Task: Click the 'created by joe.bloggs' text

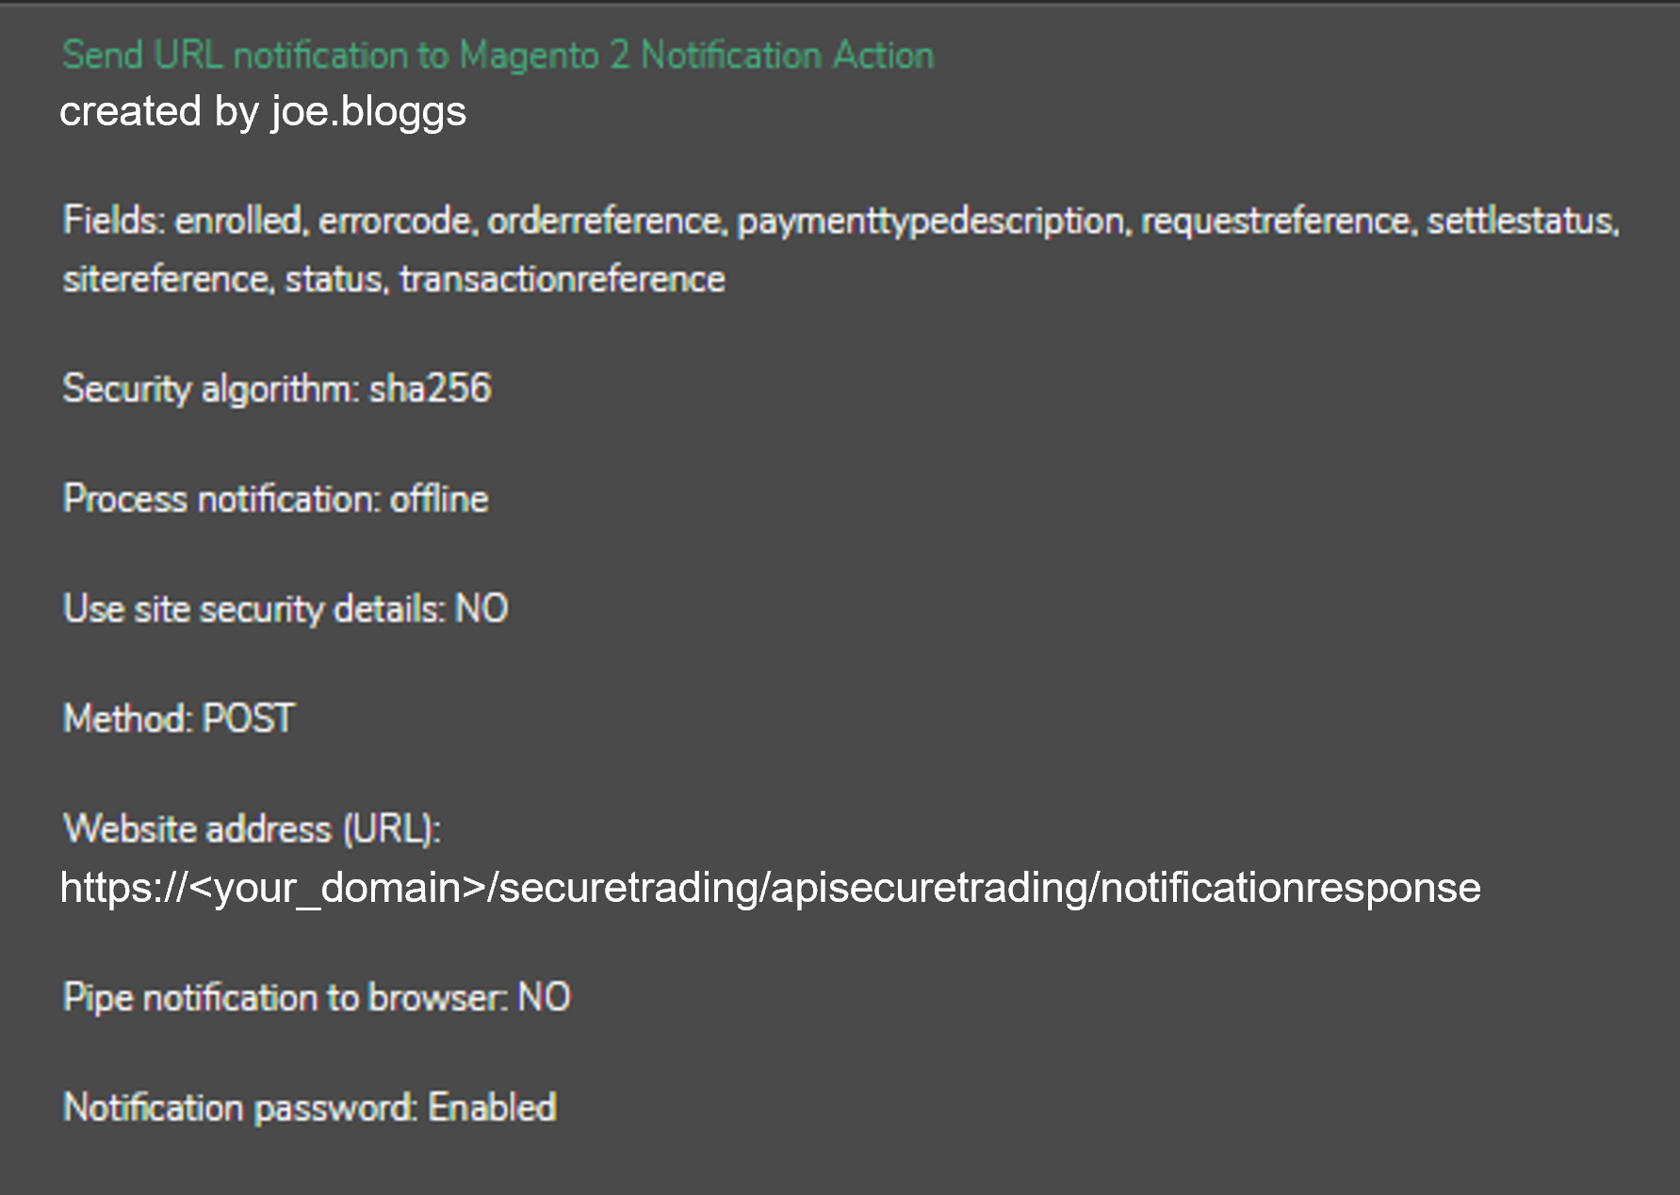Action: 263,111
